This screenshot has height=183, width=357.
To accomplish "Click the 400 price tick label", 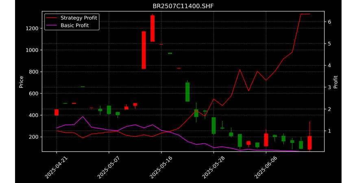I will pyautogui.click(x=34, y=115).
